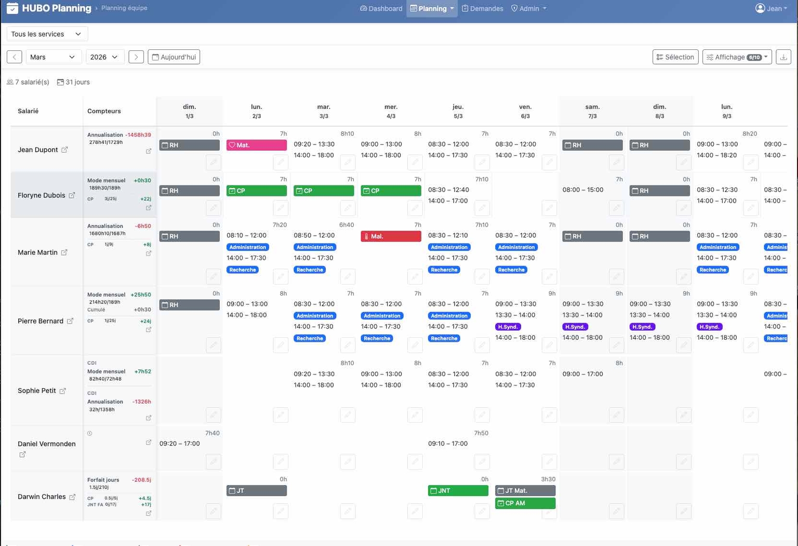Open the Affichage display options dropdown
This screenshot has height=546, width=798.
click(737, 57)
